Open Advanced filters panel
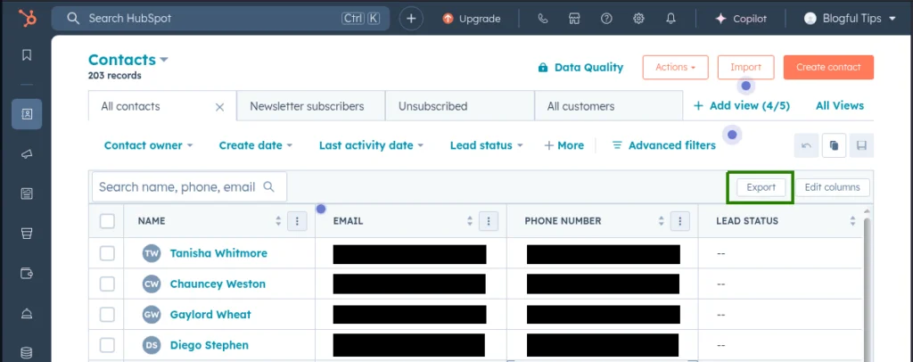The height and width of the screenshot is (362, 913). click(x=663, y=145)
